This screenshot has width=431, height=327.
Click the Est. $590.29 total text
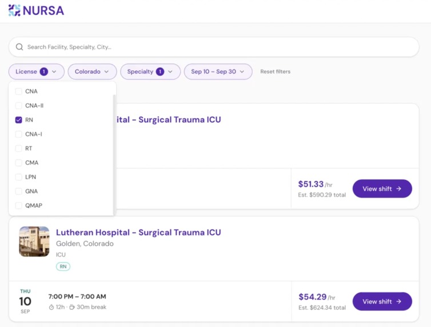pos(322,195)
